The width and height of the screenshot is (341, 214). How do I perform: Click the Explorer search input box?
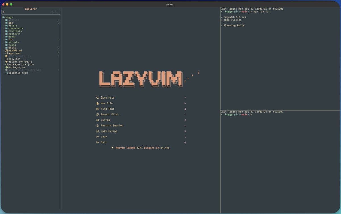[x=31, y=12]
